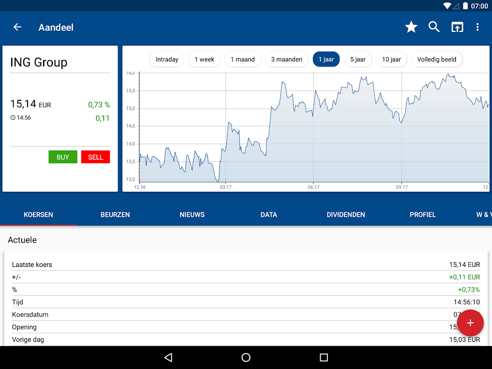
Task: Tap the Actuele section heading
Action: pos(22,240)
